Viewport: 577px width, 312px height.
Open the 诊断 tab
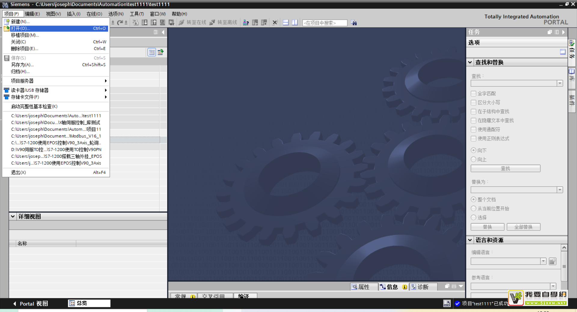(x=420, y=287)
